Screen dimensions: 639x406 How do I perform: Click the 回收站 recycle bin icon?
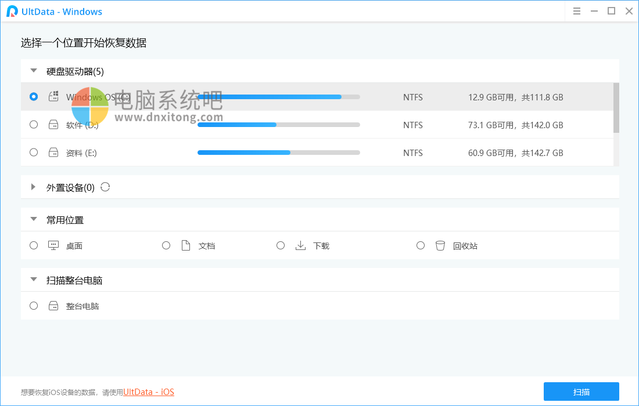click(x=440, y=245)
